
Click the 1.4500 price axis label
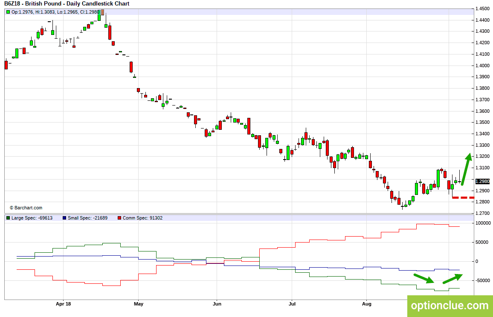pos(483,9)
